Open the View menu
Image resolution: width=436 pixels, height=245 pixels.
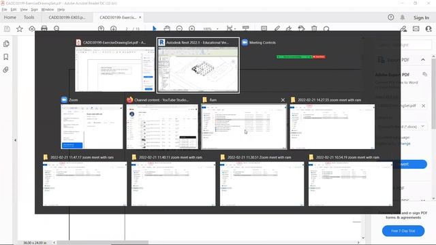[x=24, y=10]
